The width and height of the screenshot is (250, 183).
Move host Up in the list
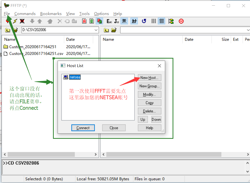pyautogui.click(x=143, y=120)
